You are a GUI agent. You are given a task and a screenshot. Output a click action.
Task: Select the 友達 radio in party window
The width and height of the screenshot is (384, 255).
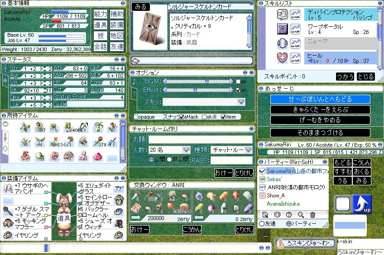262,223
